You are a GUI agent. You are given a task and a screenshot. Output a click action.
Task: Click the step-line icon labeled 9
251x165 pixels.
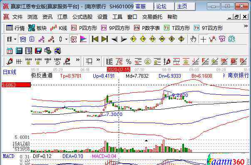tap(51, 39)
